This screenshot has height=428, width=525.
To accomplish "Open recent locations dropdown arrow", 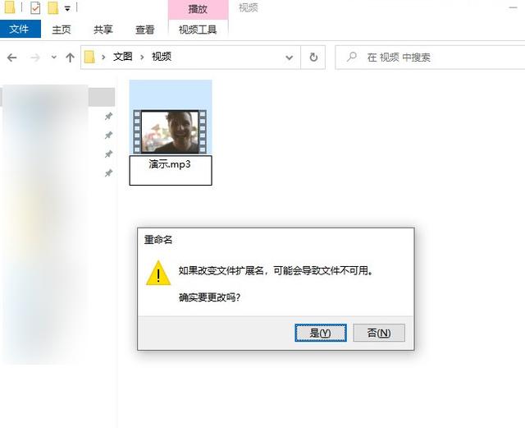I will [x=54, y=58].
